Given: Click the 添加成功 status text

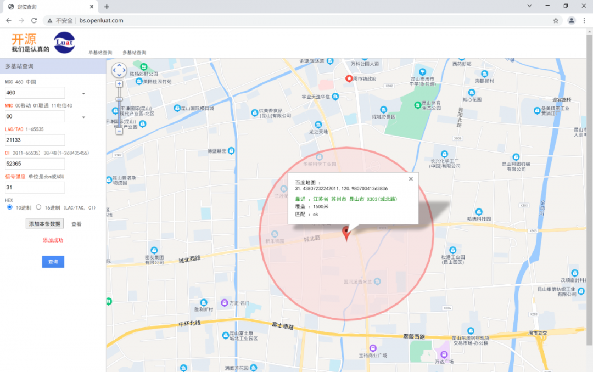Looking at the screenshot, I should coord(53,240).
